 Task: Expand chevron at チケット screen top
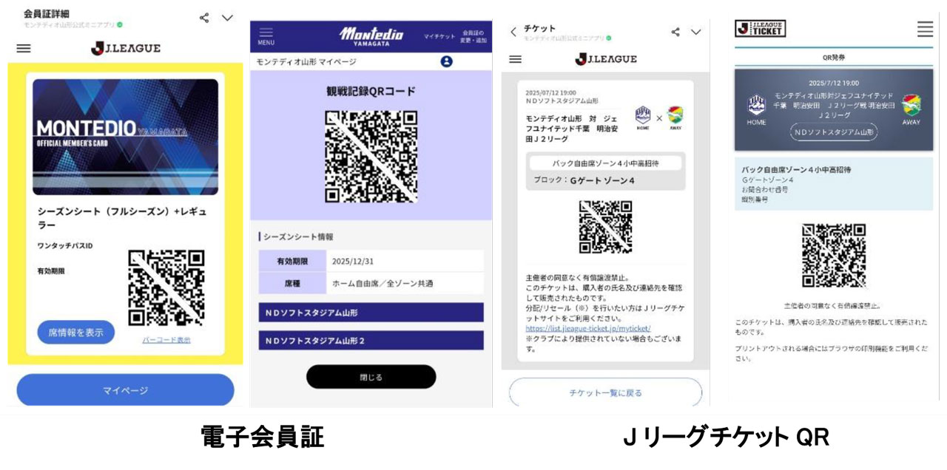click(x=696, y=32)
